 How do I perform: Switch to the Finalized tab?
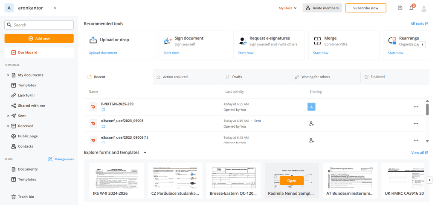click(395, 77)
